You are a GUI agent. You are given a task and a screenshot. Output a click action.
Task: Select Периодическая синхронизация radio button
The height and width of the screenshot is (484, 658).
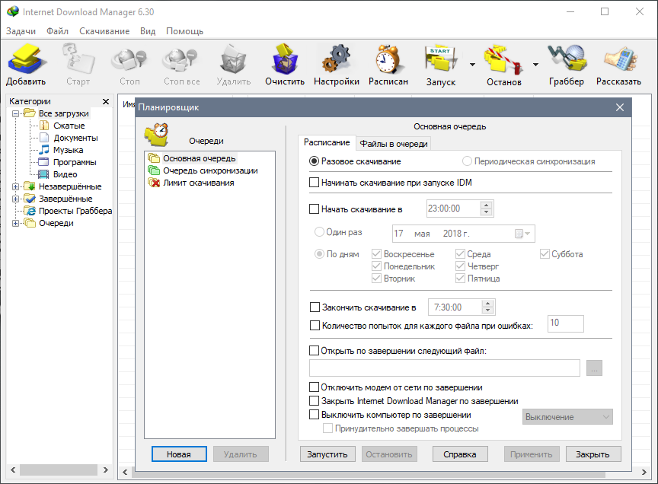coord(467,161)
